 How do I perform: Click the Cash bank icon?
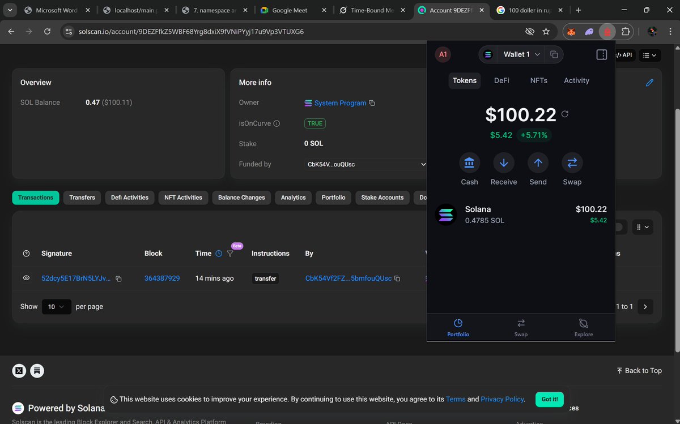point(469,163)
